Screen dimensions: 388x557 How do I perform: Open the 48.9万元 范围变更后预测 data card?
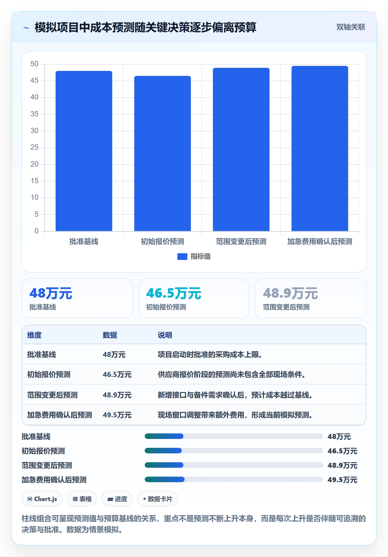coord(311,298)
